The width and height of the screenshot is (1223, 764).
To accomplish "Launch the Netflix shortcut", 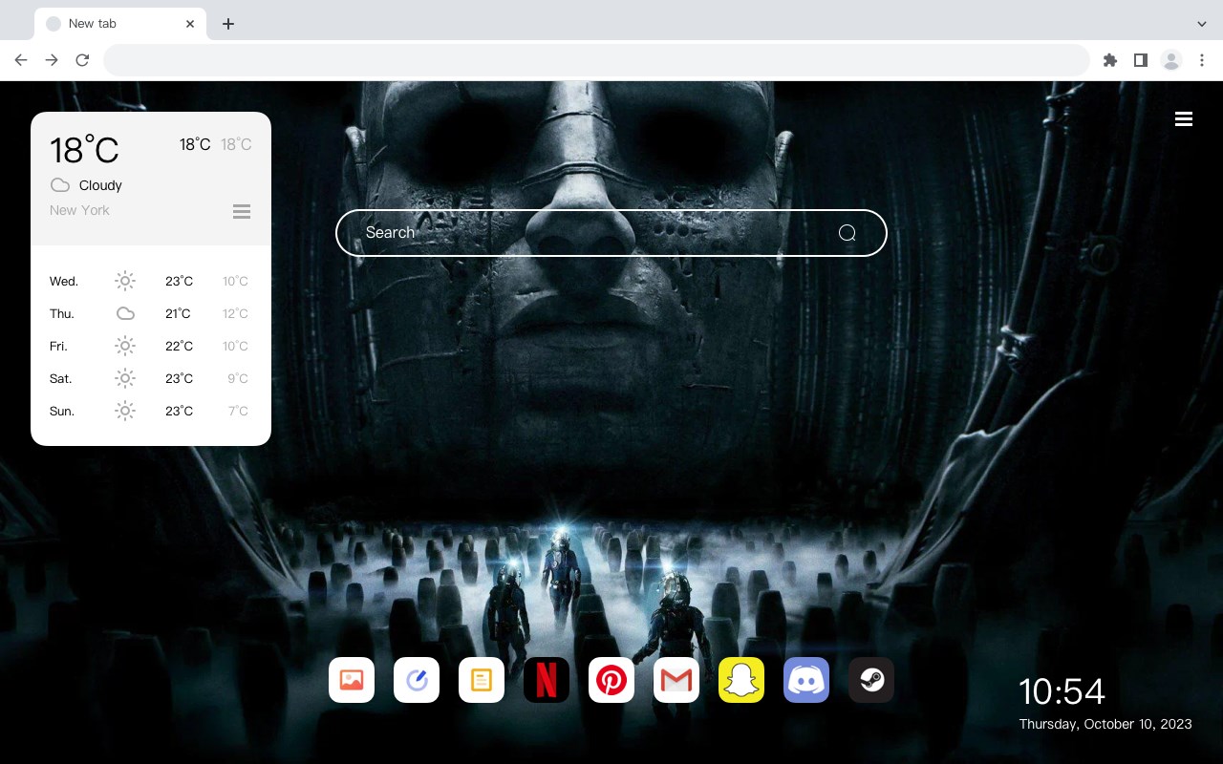I will [x=547, y=680].
